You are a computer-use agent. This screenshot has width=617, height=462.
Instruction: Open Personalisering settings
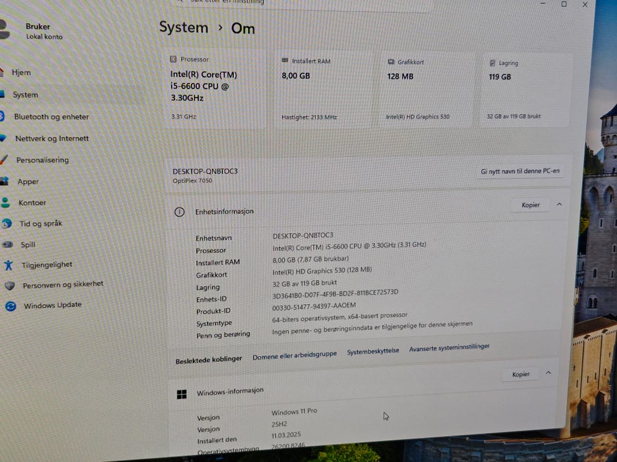point(42,160)
